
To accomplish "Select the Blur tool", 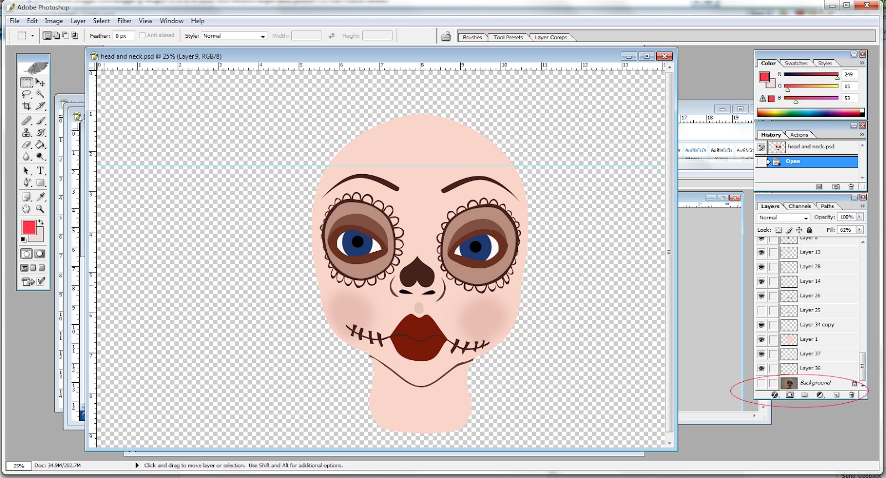I will click(26, 157).
